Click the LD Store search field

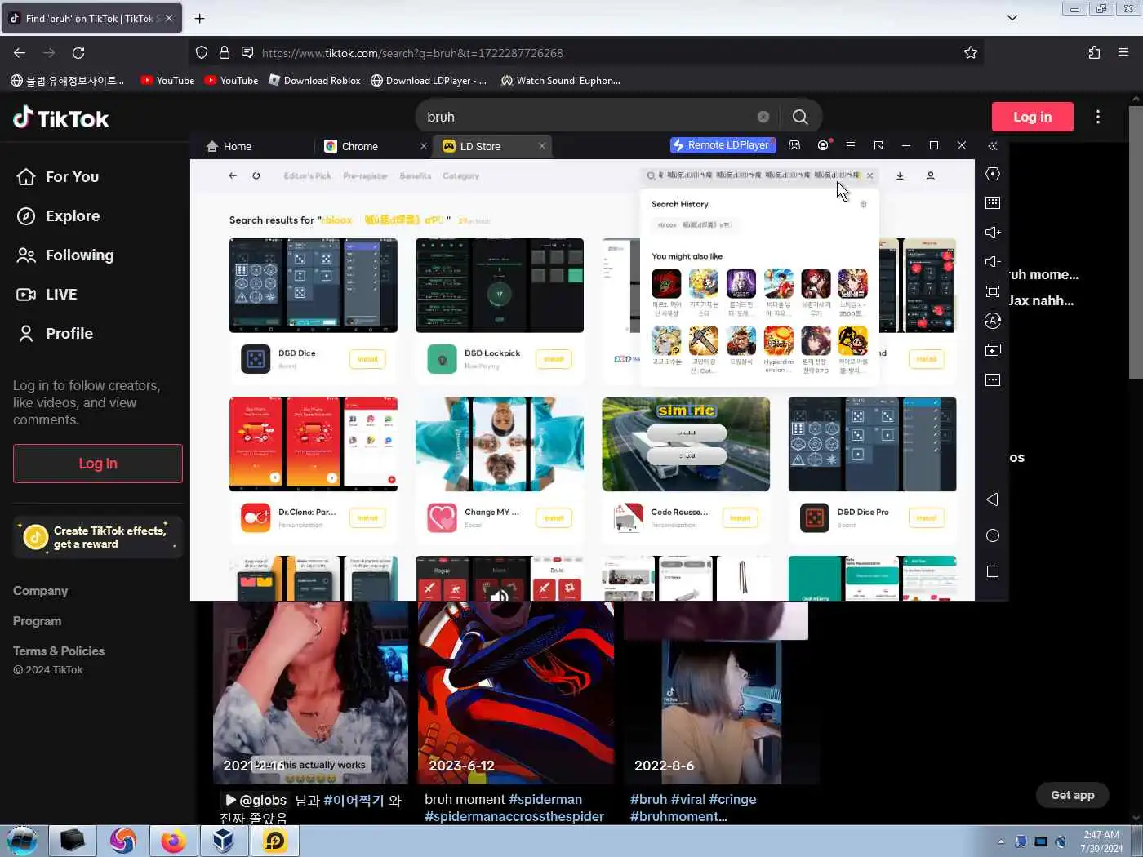758,175
